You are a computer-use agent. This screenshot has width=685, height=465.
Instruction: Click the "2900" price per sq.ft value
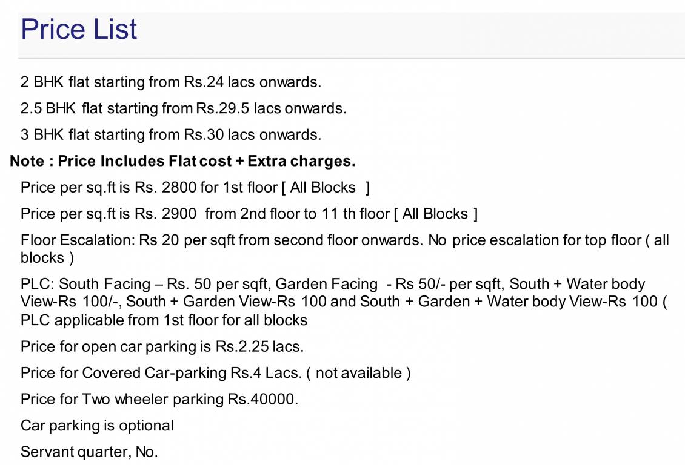(x=179, y=214)
